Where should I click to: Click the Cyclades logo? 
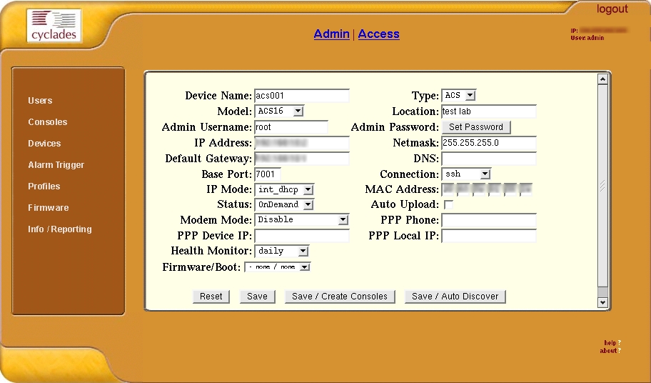tap(54, 26)
